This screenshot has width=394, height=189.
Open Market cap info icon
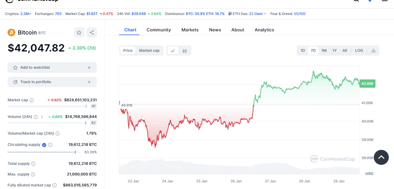click(32, 100)
